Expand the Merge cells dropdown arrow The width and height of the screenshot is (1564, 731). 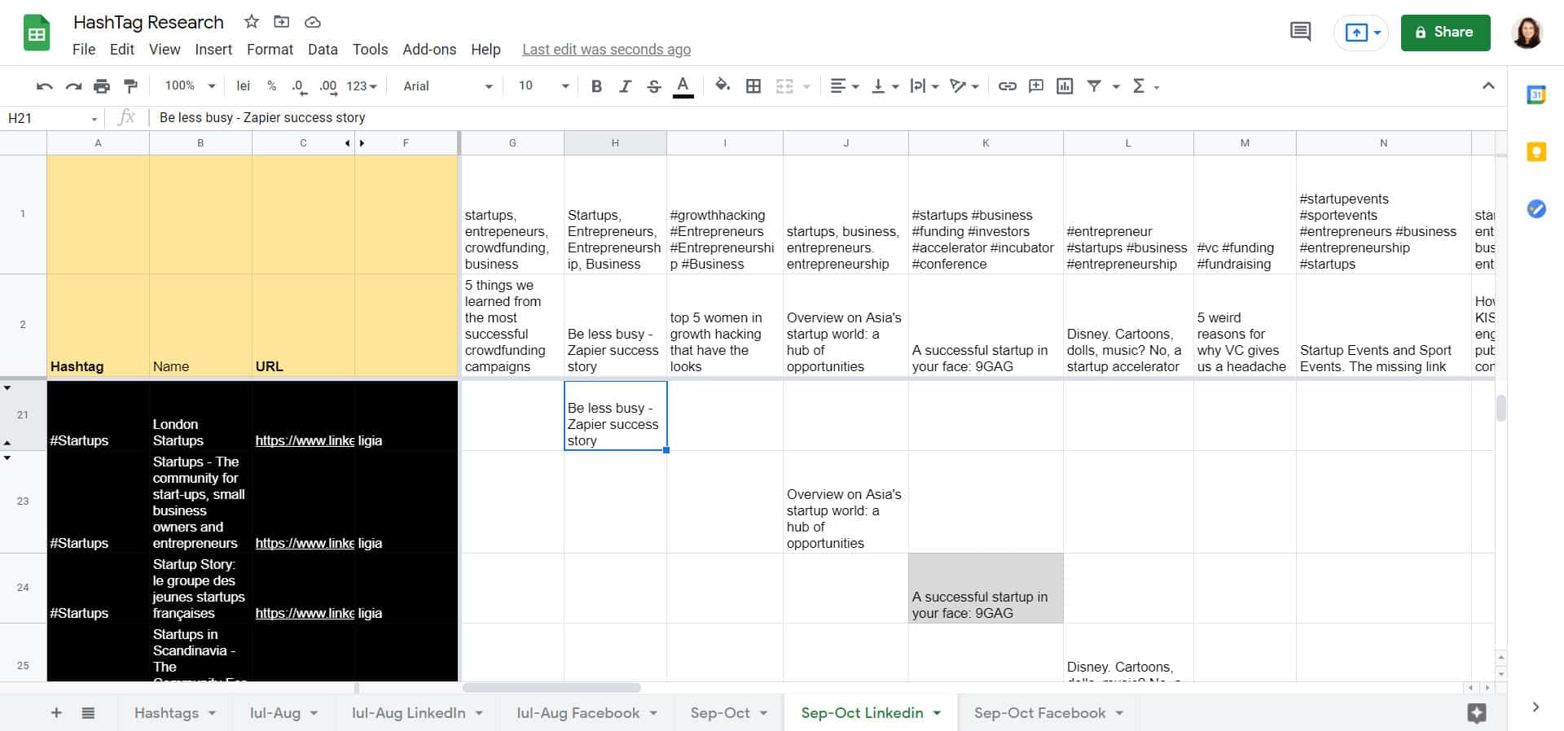click(x=806, y=86)
